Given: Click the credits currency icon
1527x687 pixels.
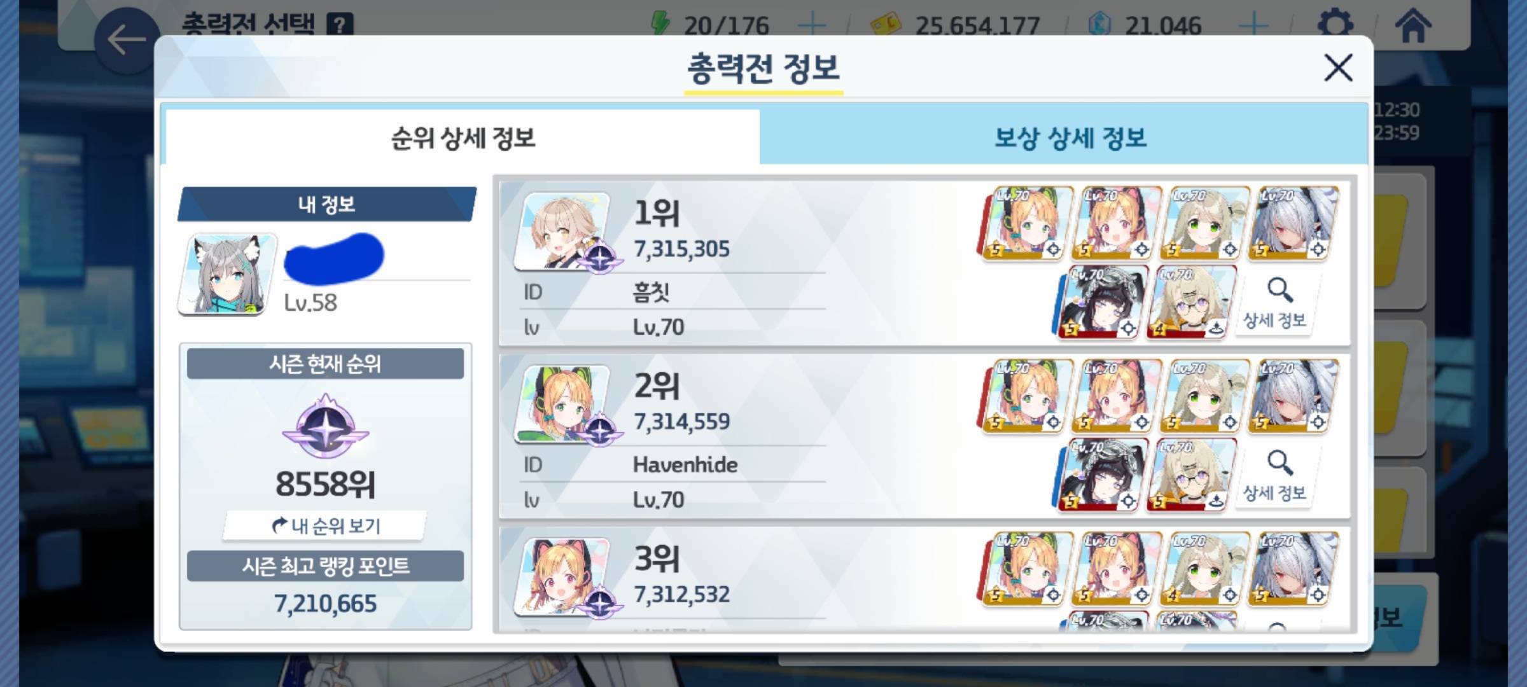Looking at the screenshot, I should coord(886,25).
